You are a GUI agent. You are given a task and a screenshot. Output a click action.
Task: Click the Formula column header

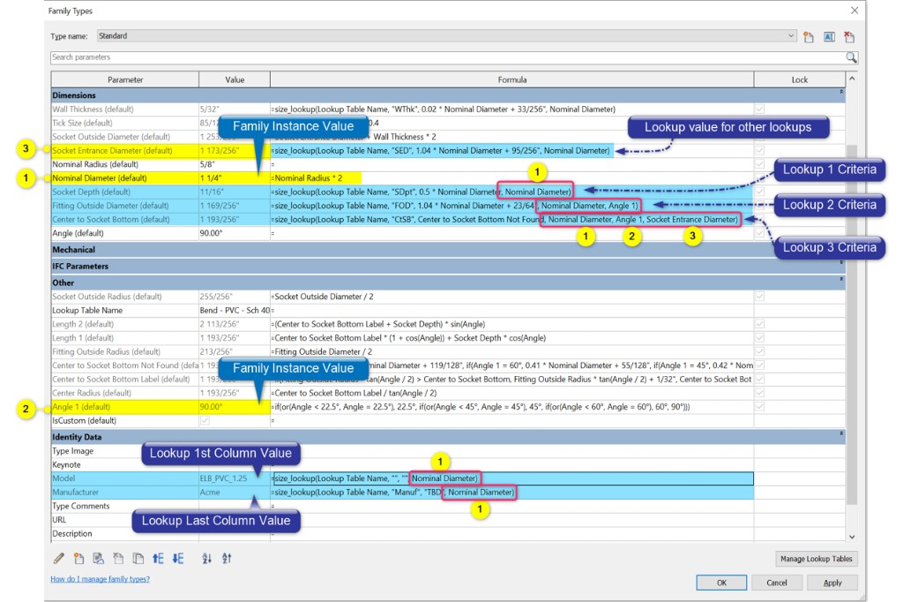pyautogui.click(x=512, y=79)
